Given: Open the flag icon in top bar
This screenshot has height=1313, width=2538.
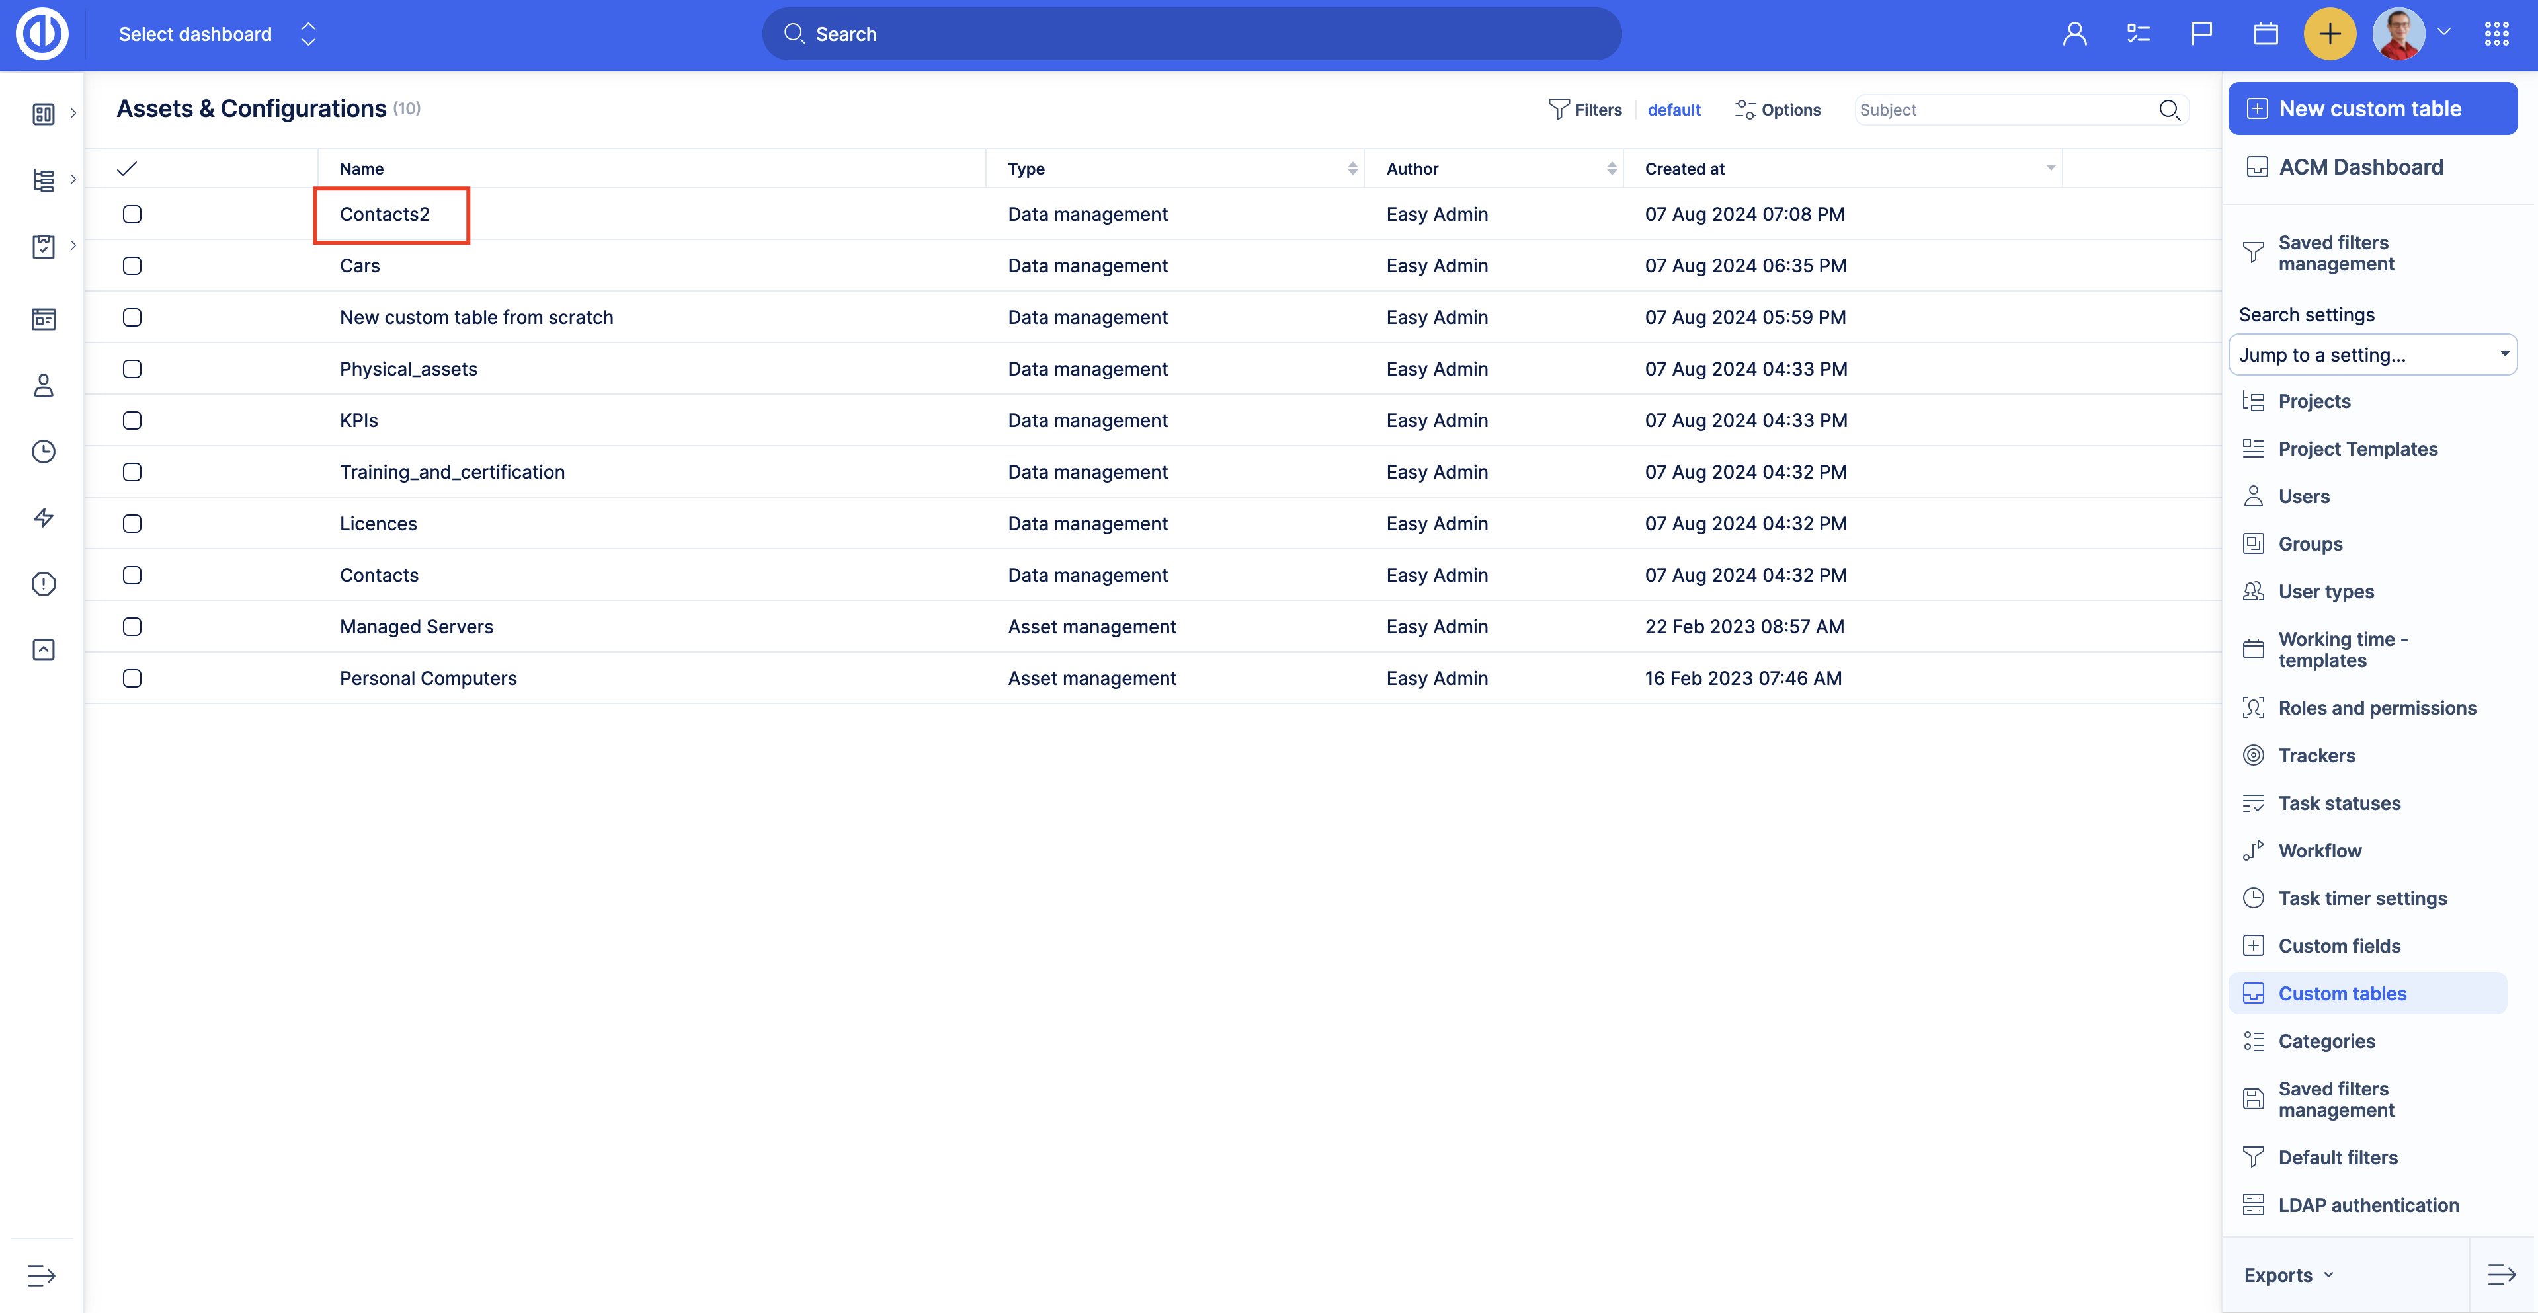Looking at the screenshot, I should point(2201,34).
